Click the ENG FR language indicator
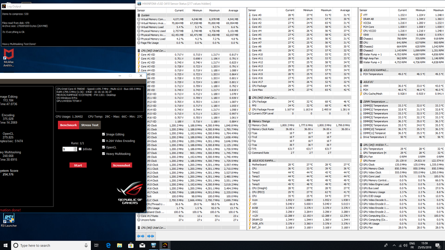This screenshot has height=250, width=445. 412,246
